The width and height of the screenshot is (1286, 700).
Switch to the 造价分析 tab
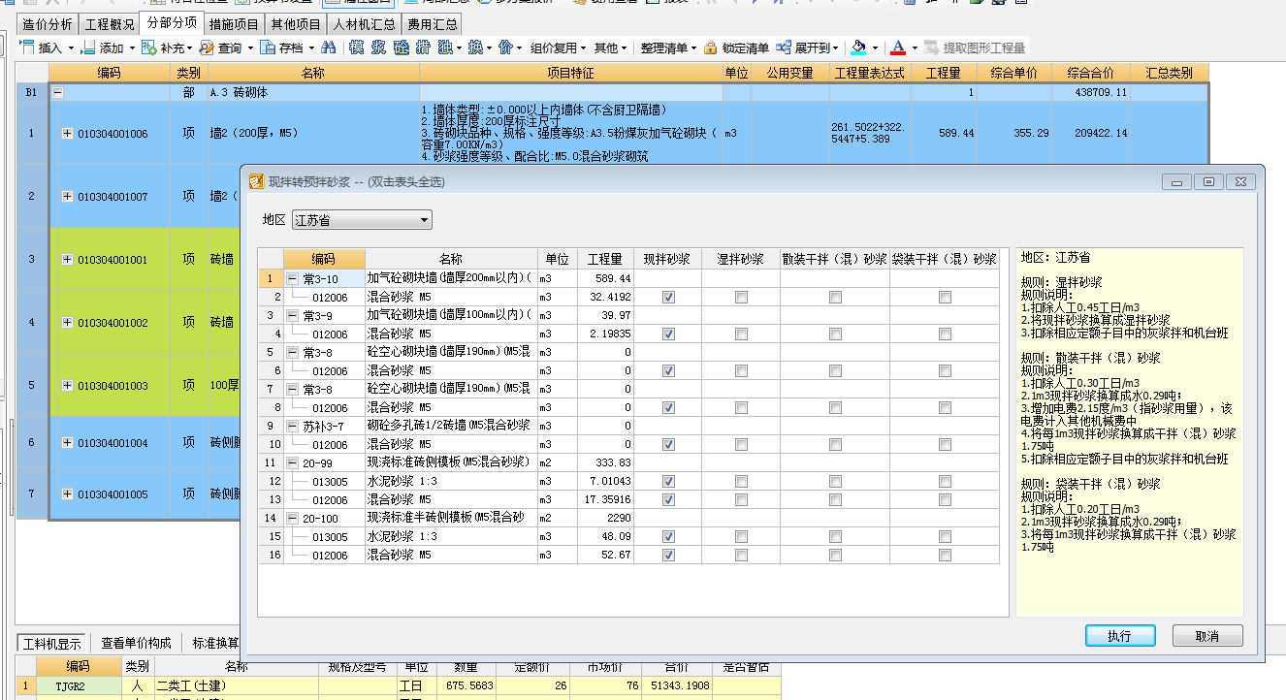point(47,23)
